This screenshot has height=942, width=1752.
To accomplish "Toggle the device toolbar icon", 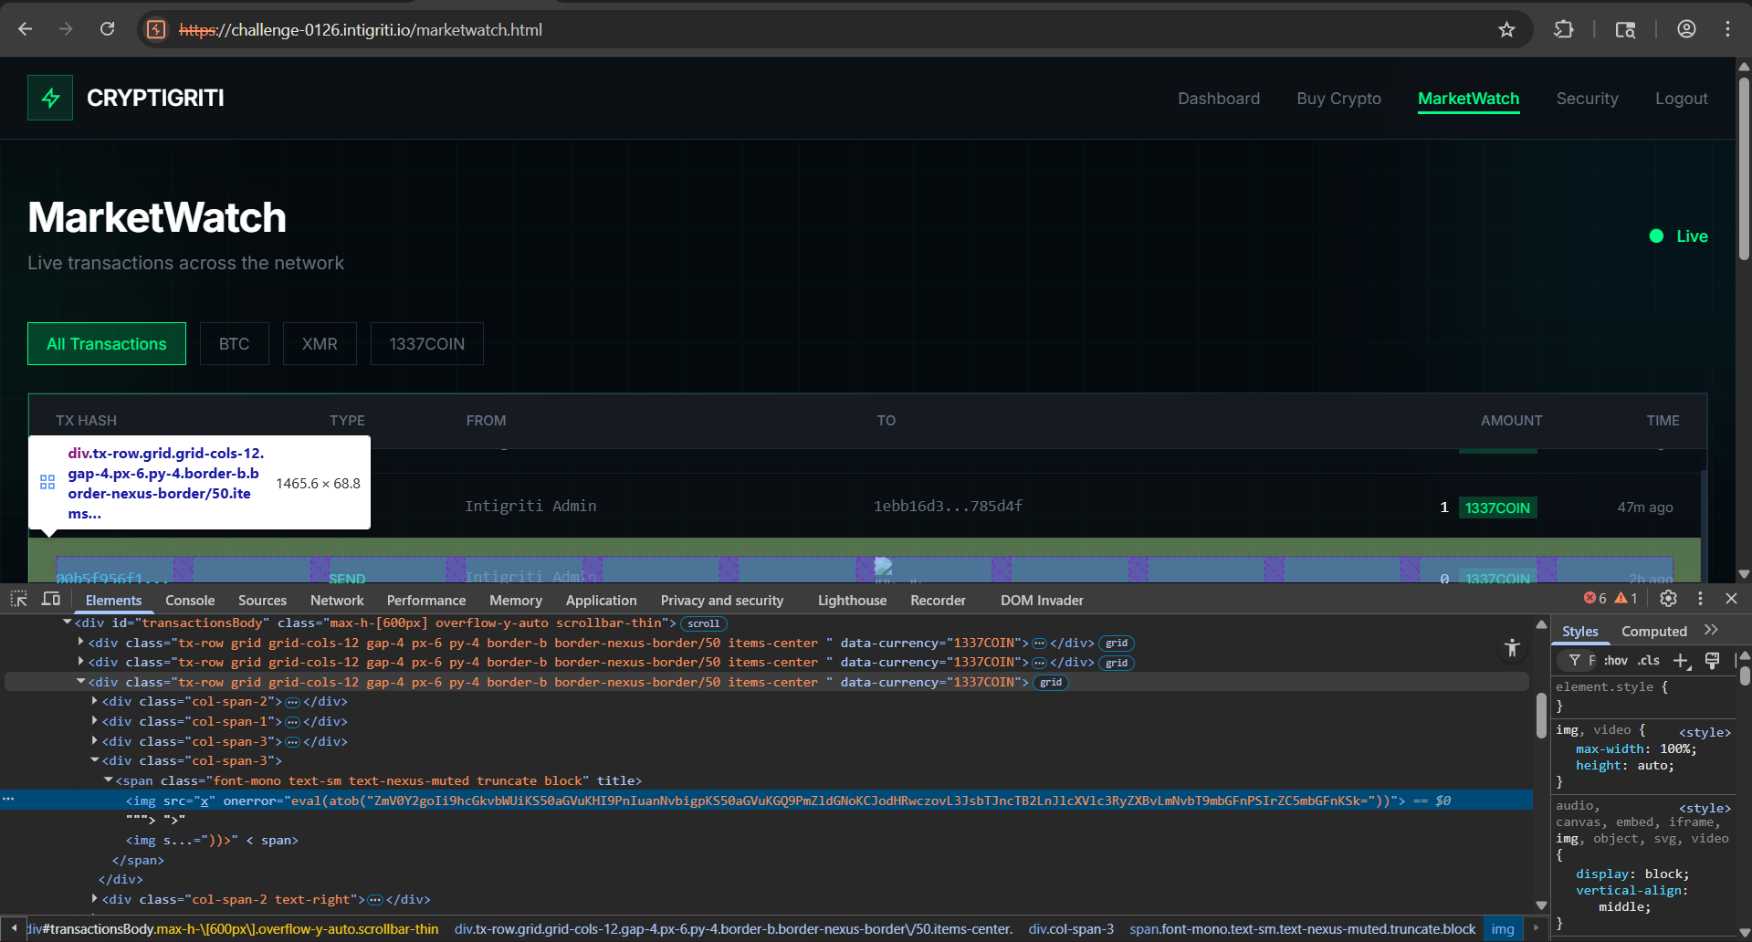I will coord(51,599).
